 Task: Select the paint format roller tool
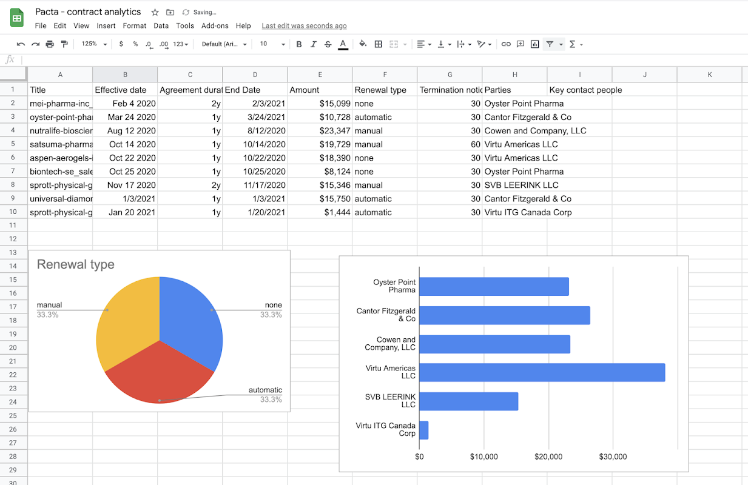coord(64,44)
